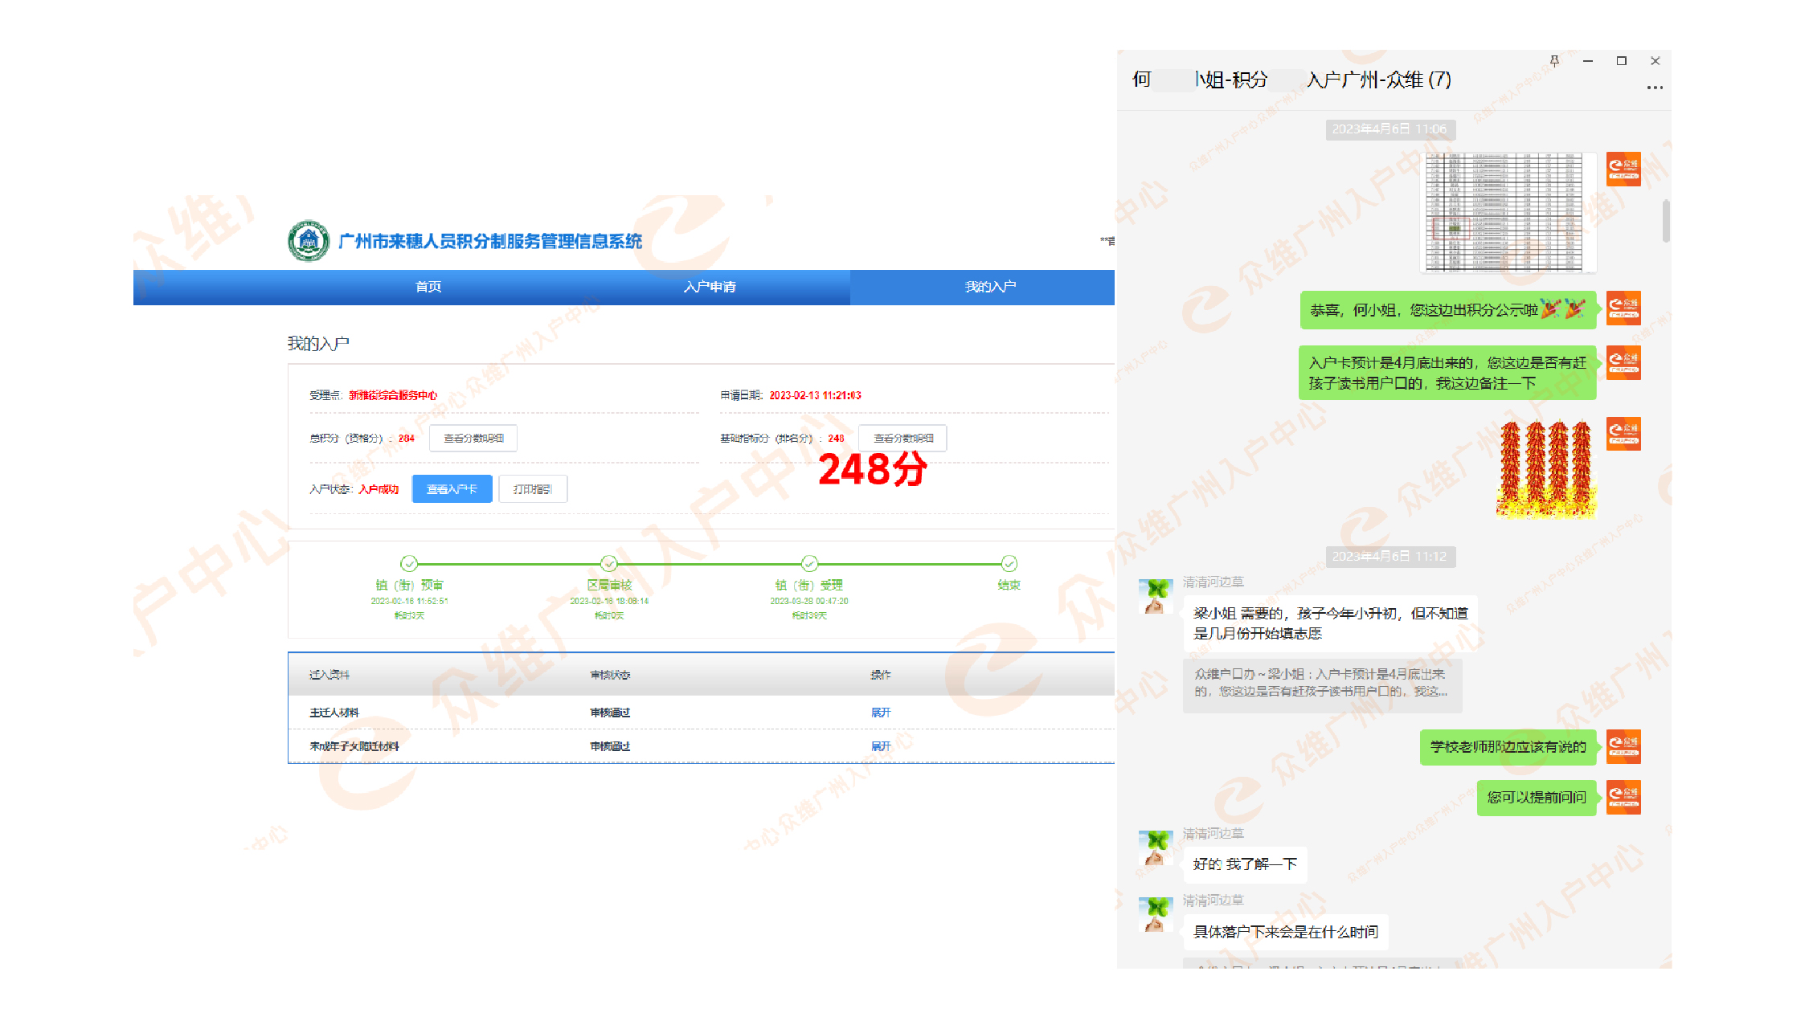Click the 好的 我了解一下 message bubble
Screen dimensions: 1809x1017
click(x=1245, y=864)
